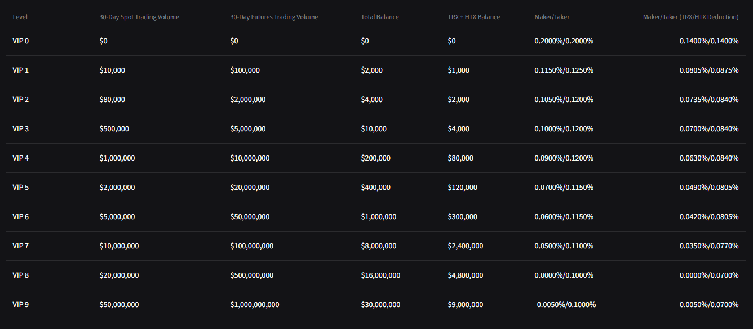Click the Maker/Taker column header
The height and width of the screenshot is (329, 753).
tap(551, 17)
